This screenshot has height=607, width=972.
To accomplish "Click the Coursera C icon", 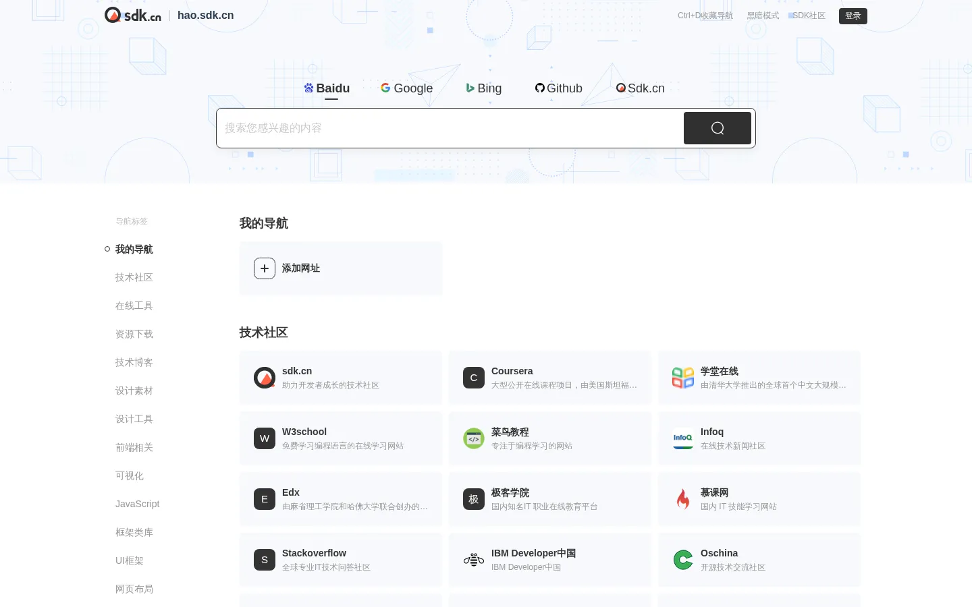I will pyautogui.click(x=474, y=378).
